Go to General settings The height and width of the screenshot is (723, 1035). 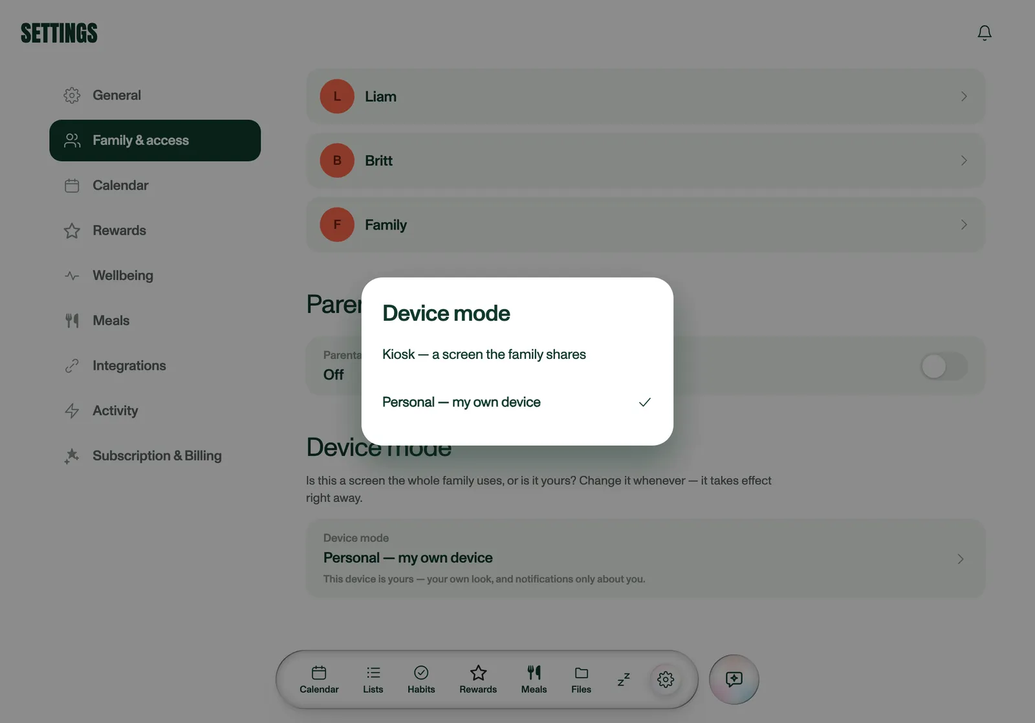click(x=155, y=96)
